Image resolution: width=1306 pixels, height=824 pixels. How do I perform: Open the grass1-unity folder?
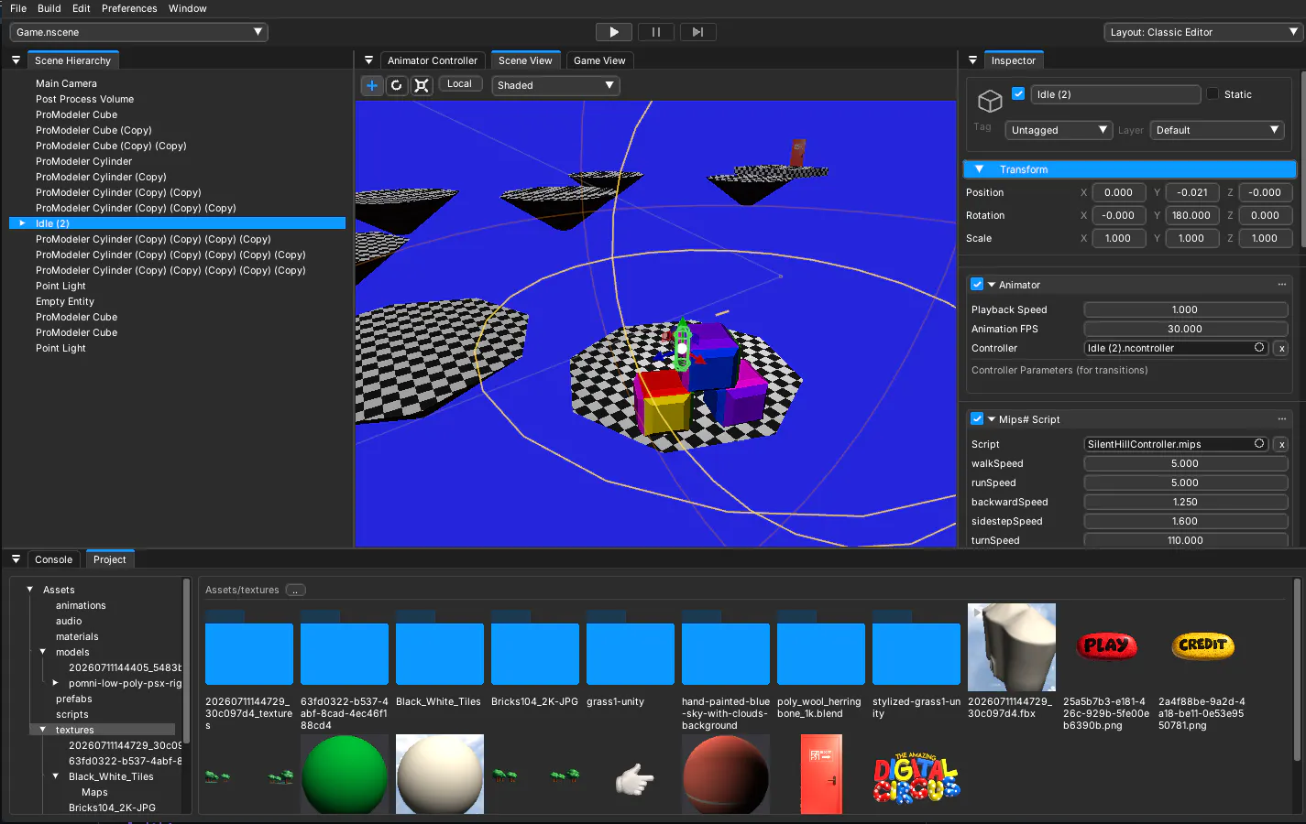631,648
